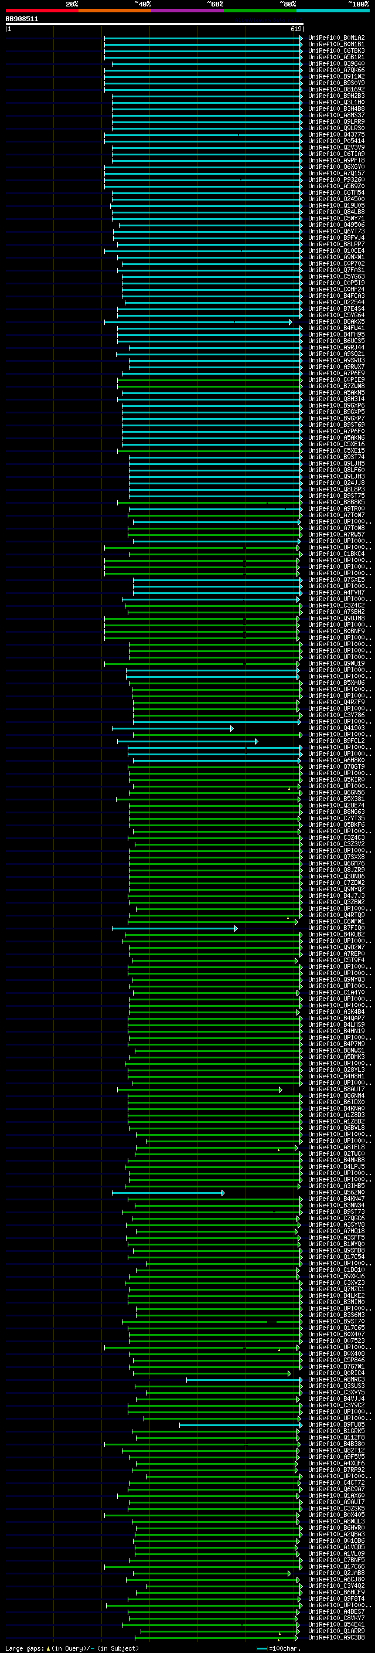Click the green alignment bar for UniRef100_B7ZWW8
This screenshot has width=375, height=1653.
coord(210,386)
